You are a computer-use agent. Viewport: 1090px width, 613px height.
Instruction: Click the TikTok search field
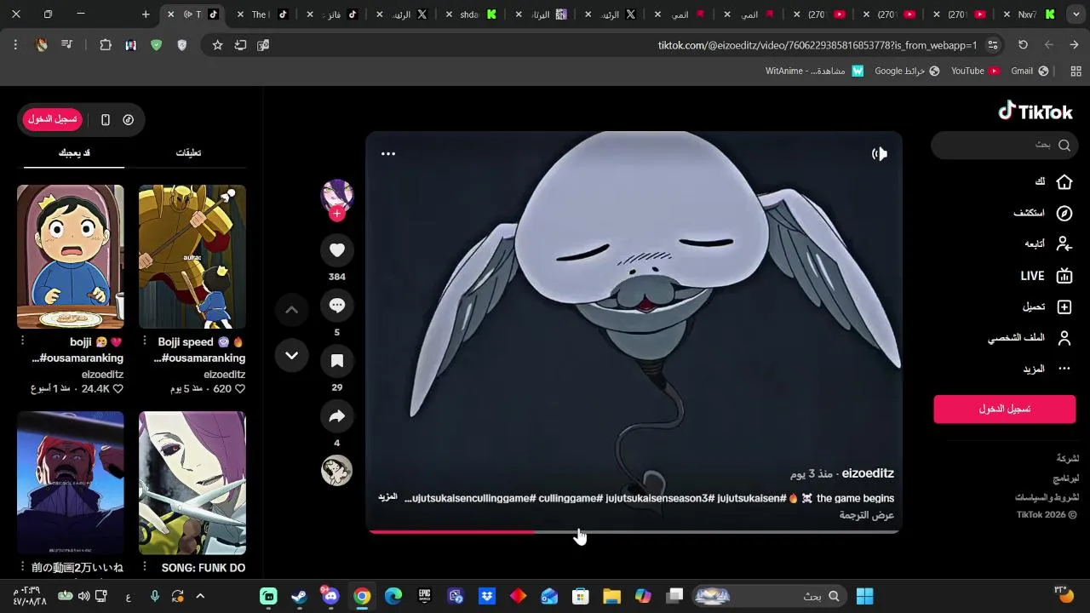click(1005, 146)
